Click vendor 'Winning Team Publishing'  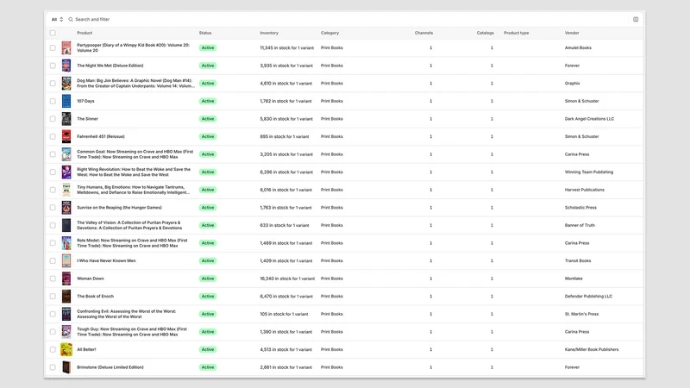[x=589, y=172]
